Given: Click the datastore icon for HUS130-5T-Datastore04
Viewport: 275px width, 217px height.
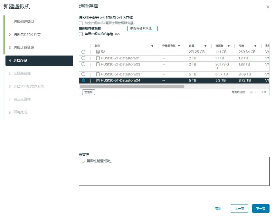Looking at the screenshot, I should click(98, 80).
